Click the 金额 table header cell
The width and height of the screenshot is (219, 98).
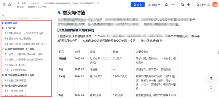pos(100,52)
